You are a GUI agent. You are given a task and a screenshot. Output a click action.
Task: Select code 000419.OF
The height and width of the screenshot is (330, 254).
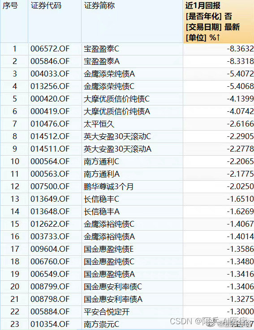coord(50,111)
